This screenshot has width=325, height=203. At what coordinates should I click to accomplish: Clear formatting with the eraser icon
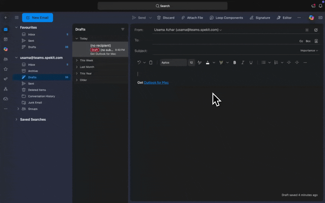click(x=199, y=62)
